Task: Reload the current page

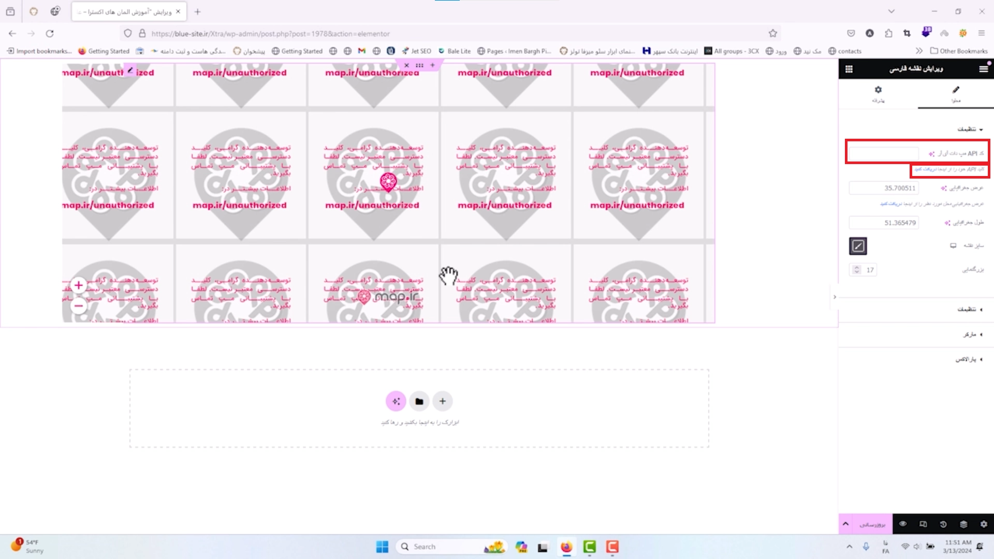Action: [x=50, y=34]
